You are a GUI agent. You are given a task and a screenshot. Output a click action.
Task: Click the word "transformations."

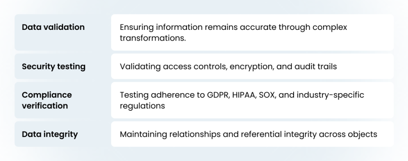153,38
